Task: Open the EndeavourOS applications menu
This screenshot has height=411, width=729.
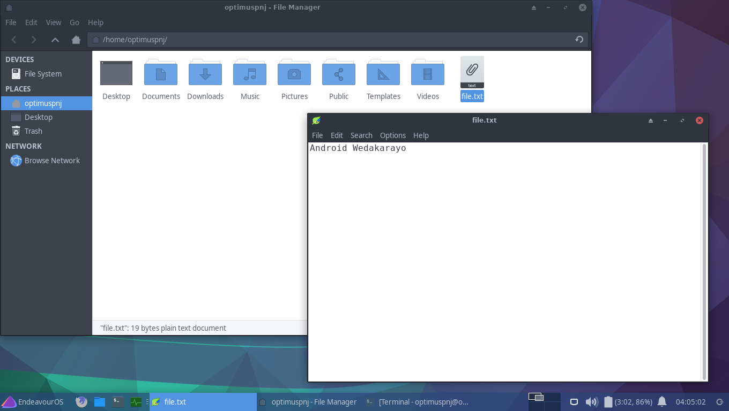Action: tap(32, 402)
